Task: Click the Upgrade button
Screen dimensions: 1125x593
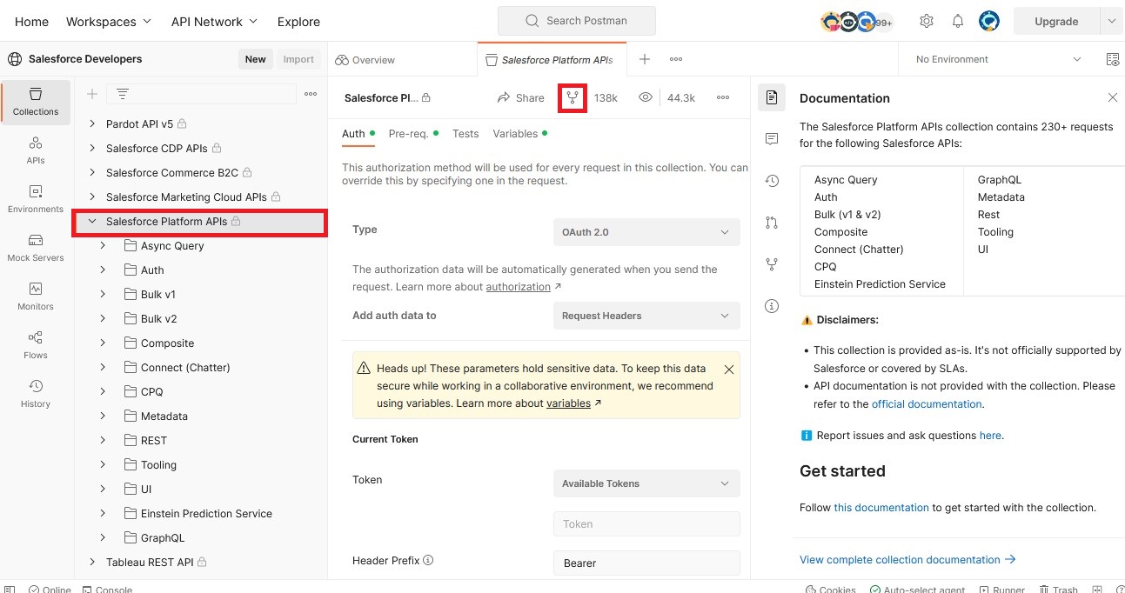Action: (1056, 21)
